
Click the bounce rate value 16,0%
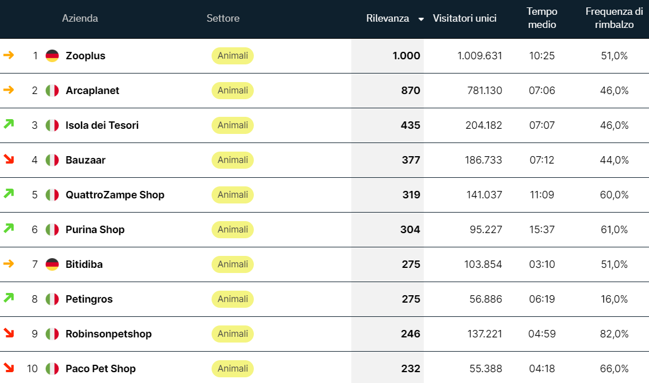(614, 299)
